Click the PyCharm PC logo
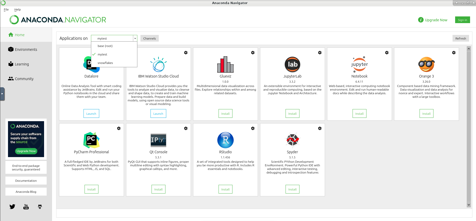This screenshot has height=221, width=476. click(91, 140)
